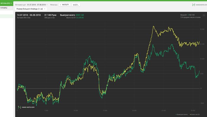This screenshot has width=207, height=117.
Task: Click the 3.9 среднее число столов label
Action: point(190,17)
